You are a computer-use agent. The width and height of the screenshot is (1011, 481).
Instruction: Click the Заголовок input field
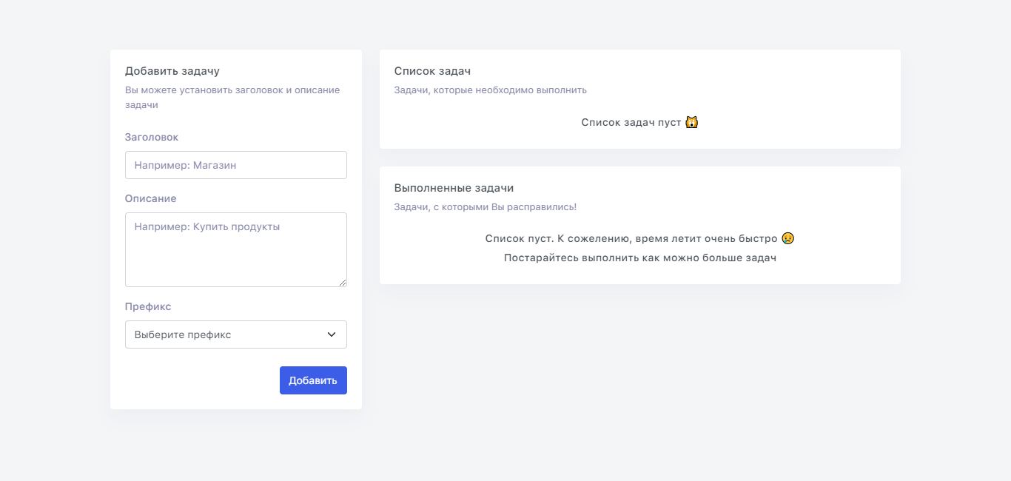coord(235,165)
